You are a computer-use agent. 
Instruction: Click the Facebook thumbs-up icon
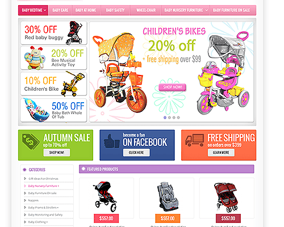[x=111, y=141]
